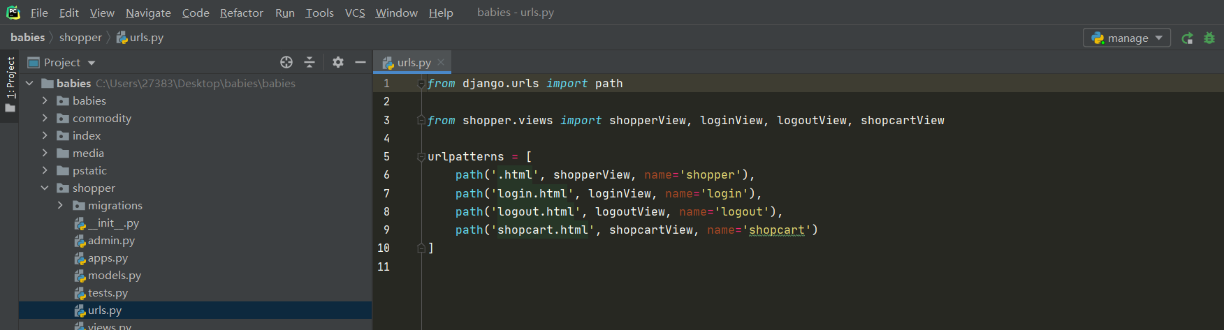Open Project panel settings gear
This screenshot has width=1224, height=330.
point(338,62)
